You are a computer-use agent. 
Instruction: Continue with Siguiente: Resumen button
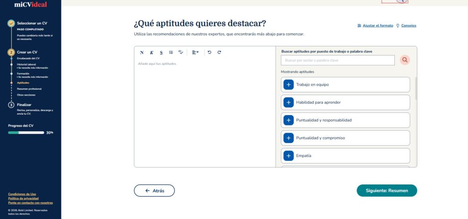click(x=387, y=190)
